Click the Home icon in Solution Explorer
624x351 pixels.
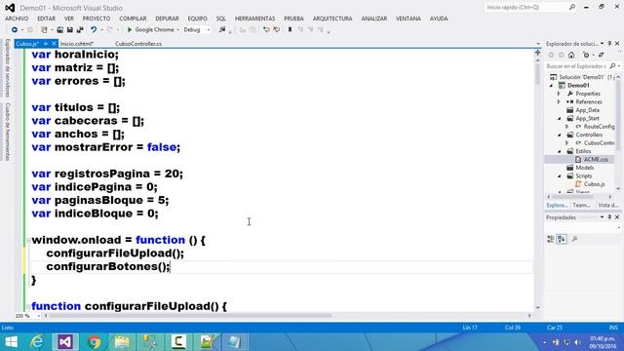pos(571,55)
